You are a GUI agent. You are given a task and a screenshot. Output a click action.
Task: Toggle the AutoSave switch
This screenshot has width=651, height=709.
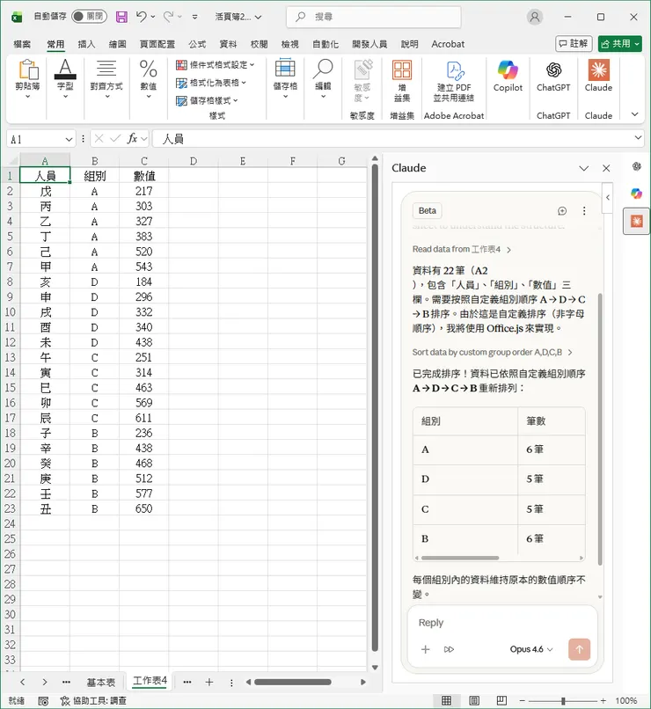[x=89, y=17]
